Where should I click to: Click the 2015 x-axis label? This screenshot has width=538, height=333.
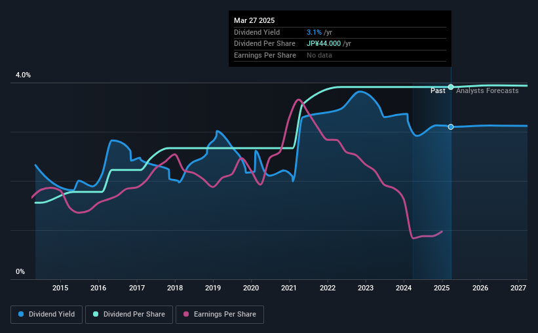tap(60, 288)
